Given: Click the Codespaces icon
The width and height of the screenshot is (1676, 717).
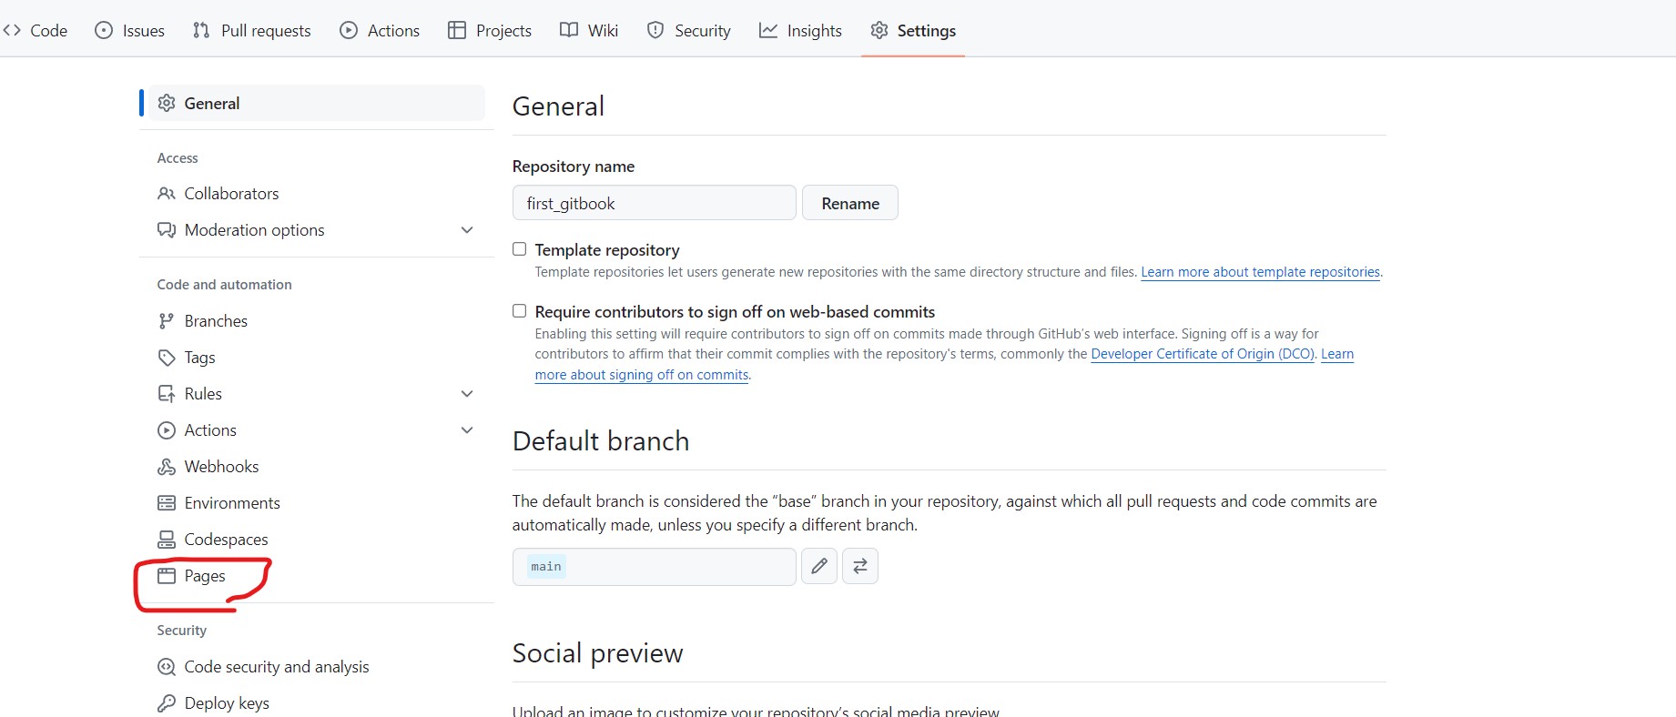Looking at the screenshot, I should click(167, 540).
